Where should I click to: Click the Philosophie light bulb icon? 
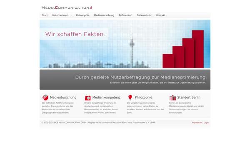130,97
